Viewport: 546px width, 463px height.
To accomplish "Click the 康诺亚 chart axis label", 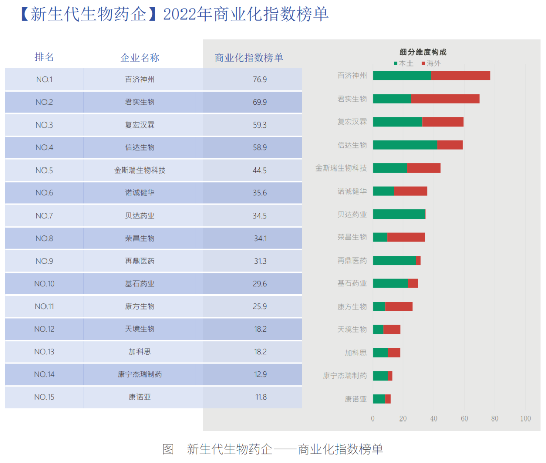I will tap(355, 399).
